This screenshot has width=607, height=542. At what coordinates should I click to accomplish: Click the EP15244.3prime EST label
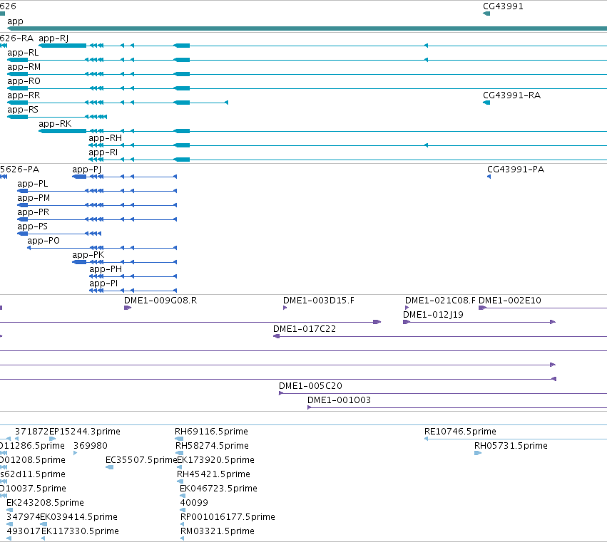coord(84,432)
